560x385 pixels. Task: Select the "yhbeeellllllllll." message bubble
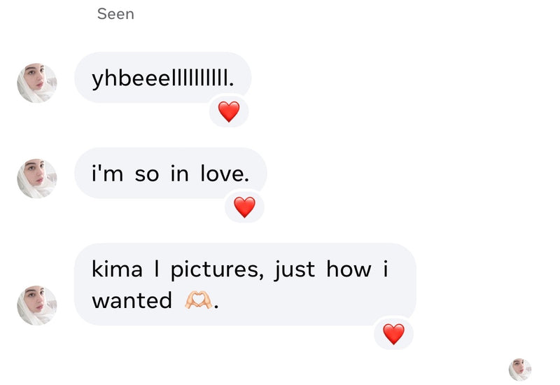point(162,78)
